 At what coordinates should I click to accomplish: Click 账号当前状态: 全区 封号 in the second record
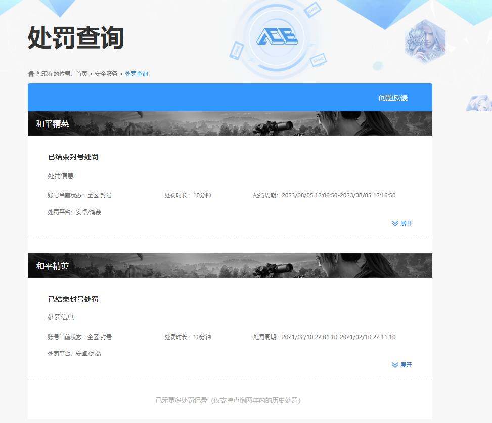(x=80, y=337)
